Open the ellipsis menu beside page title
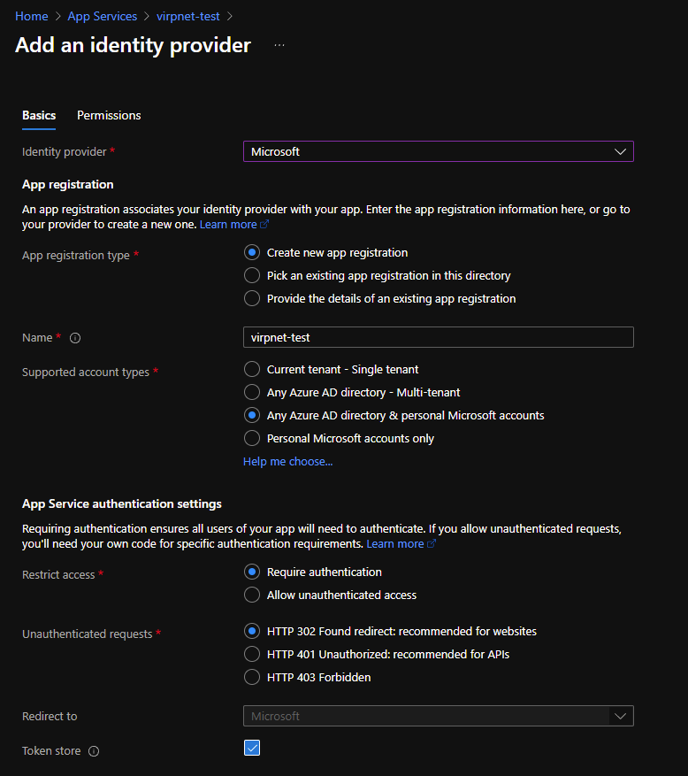Viewport: 688px width, 776px height. 279,45
